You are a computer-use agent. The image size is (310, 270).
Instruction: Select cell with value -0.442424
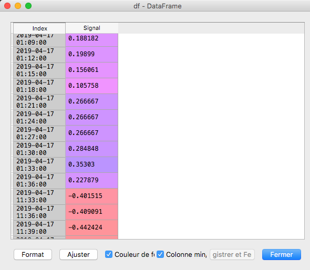click(x=92, y=228)
